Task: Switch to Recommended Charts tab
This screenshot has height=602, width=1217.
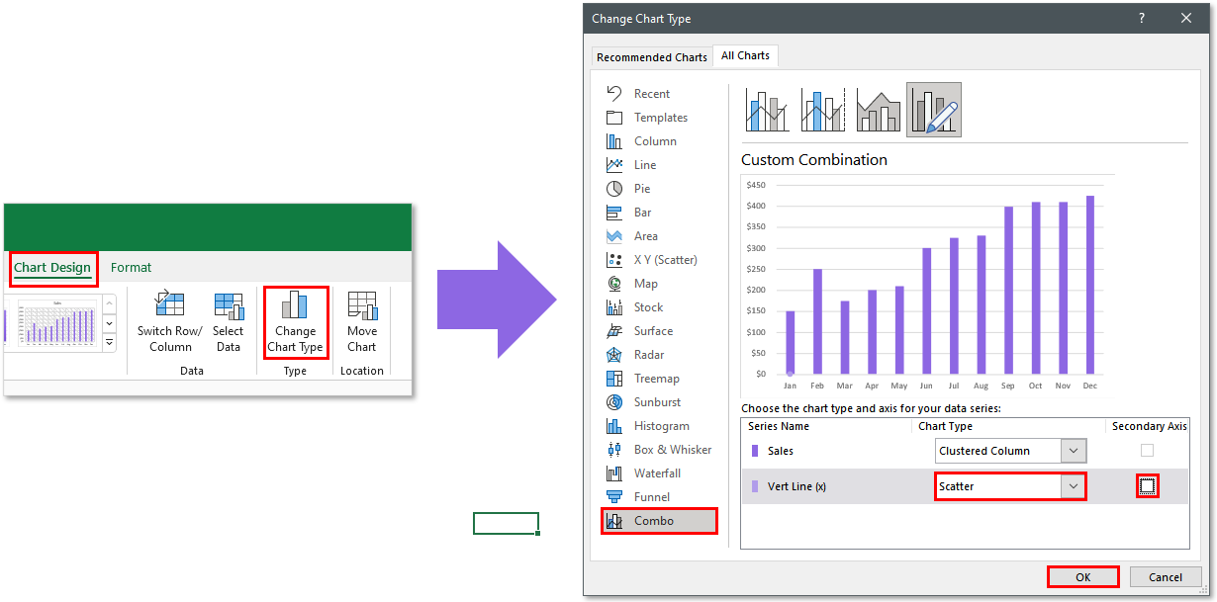Action: [652, 57]
